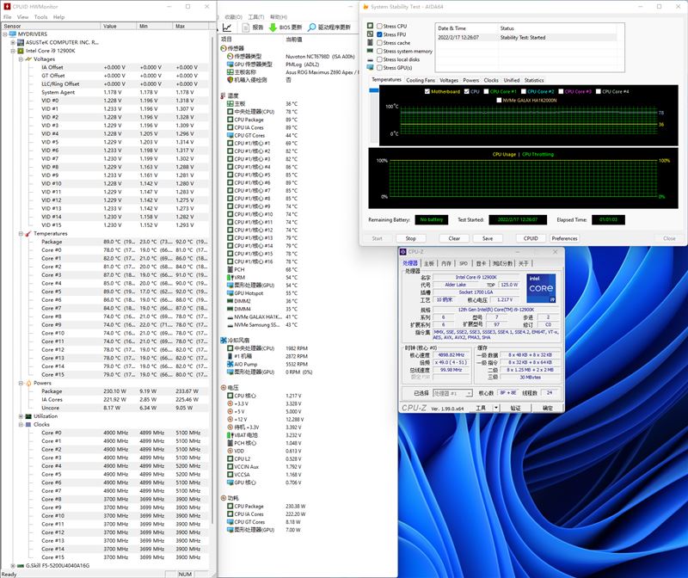Uncheck the Stress FPU checkbox
Image resolution: width=688 pixels, height=578 pixels.
(379, 34)
